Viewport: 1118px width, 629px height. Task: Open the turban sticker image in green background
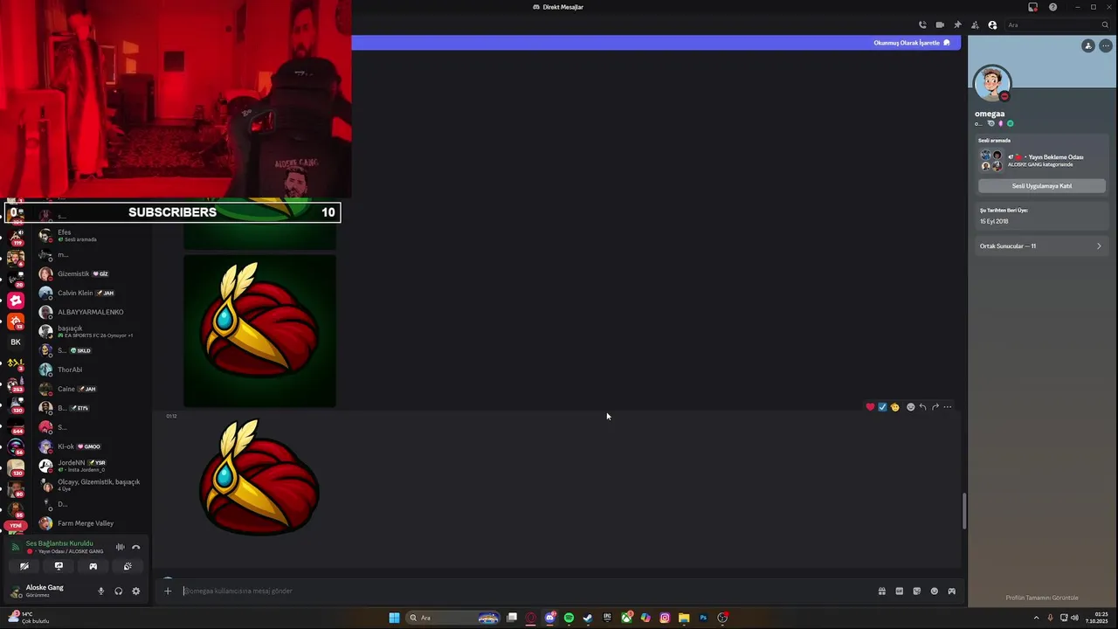[259, 331]
